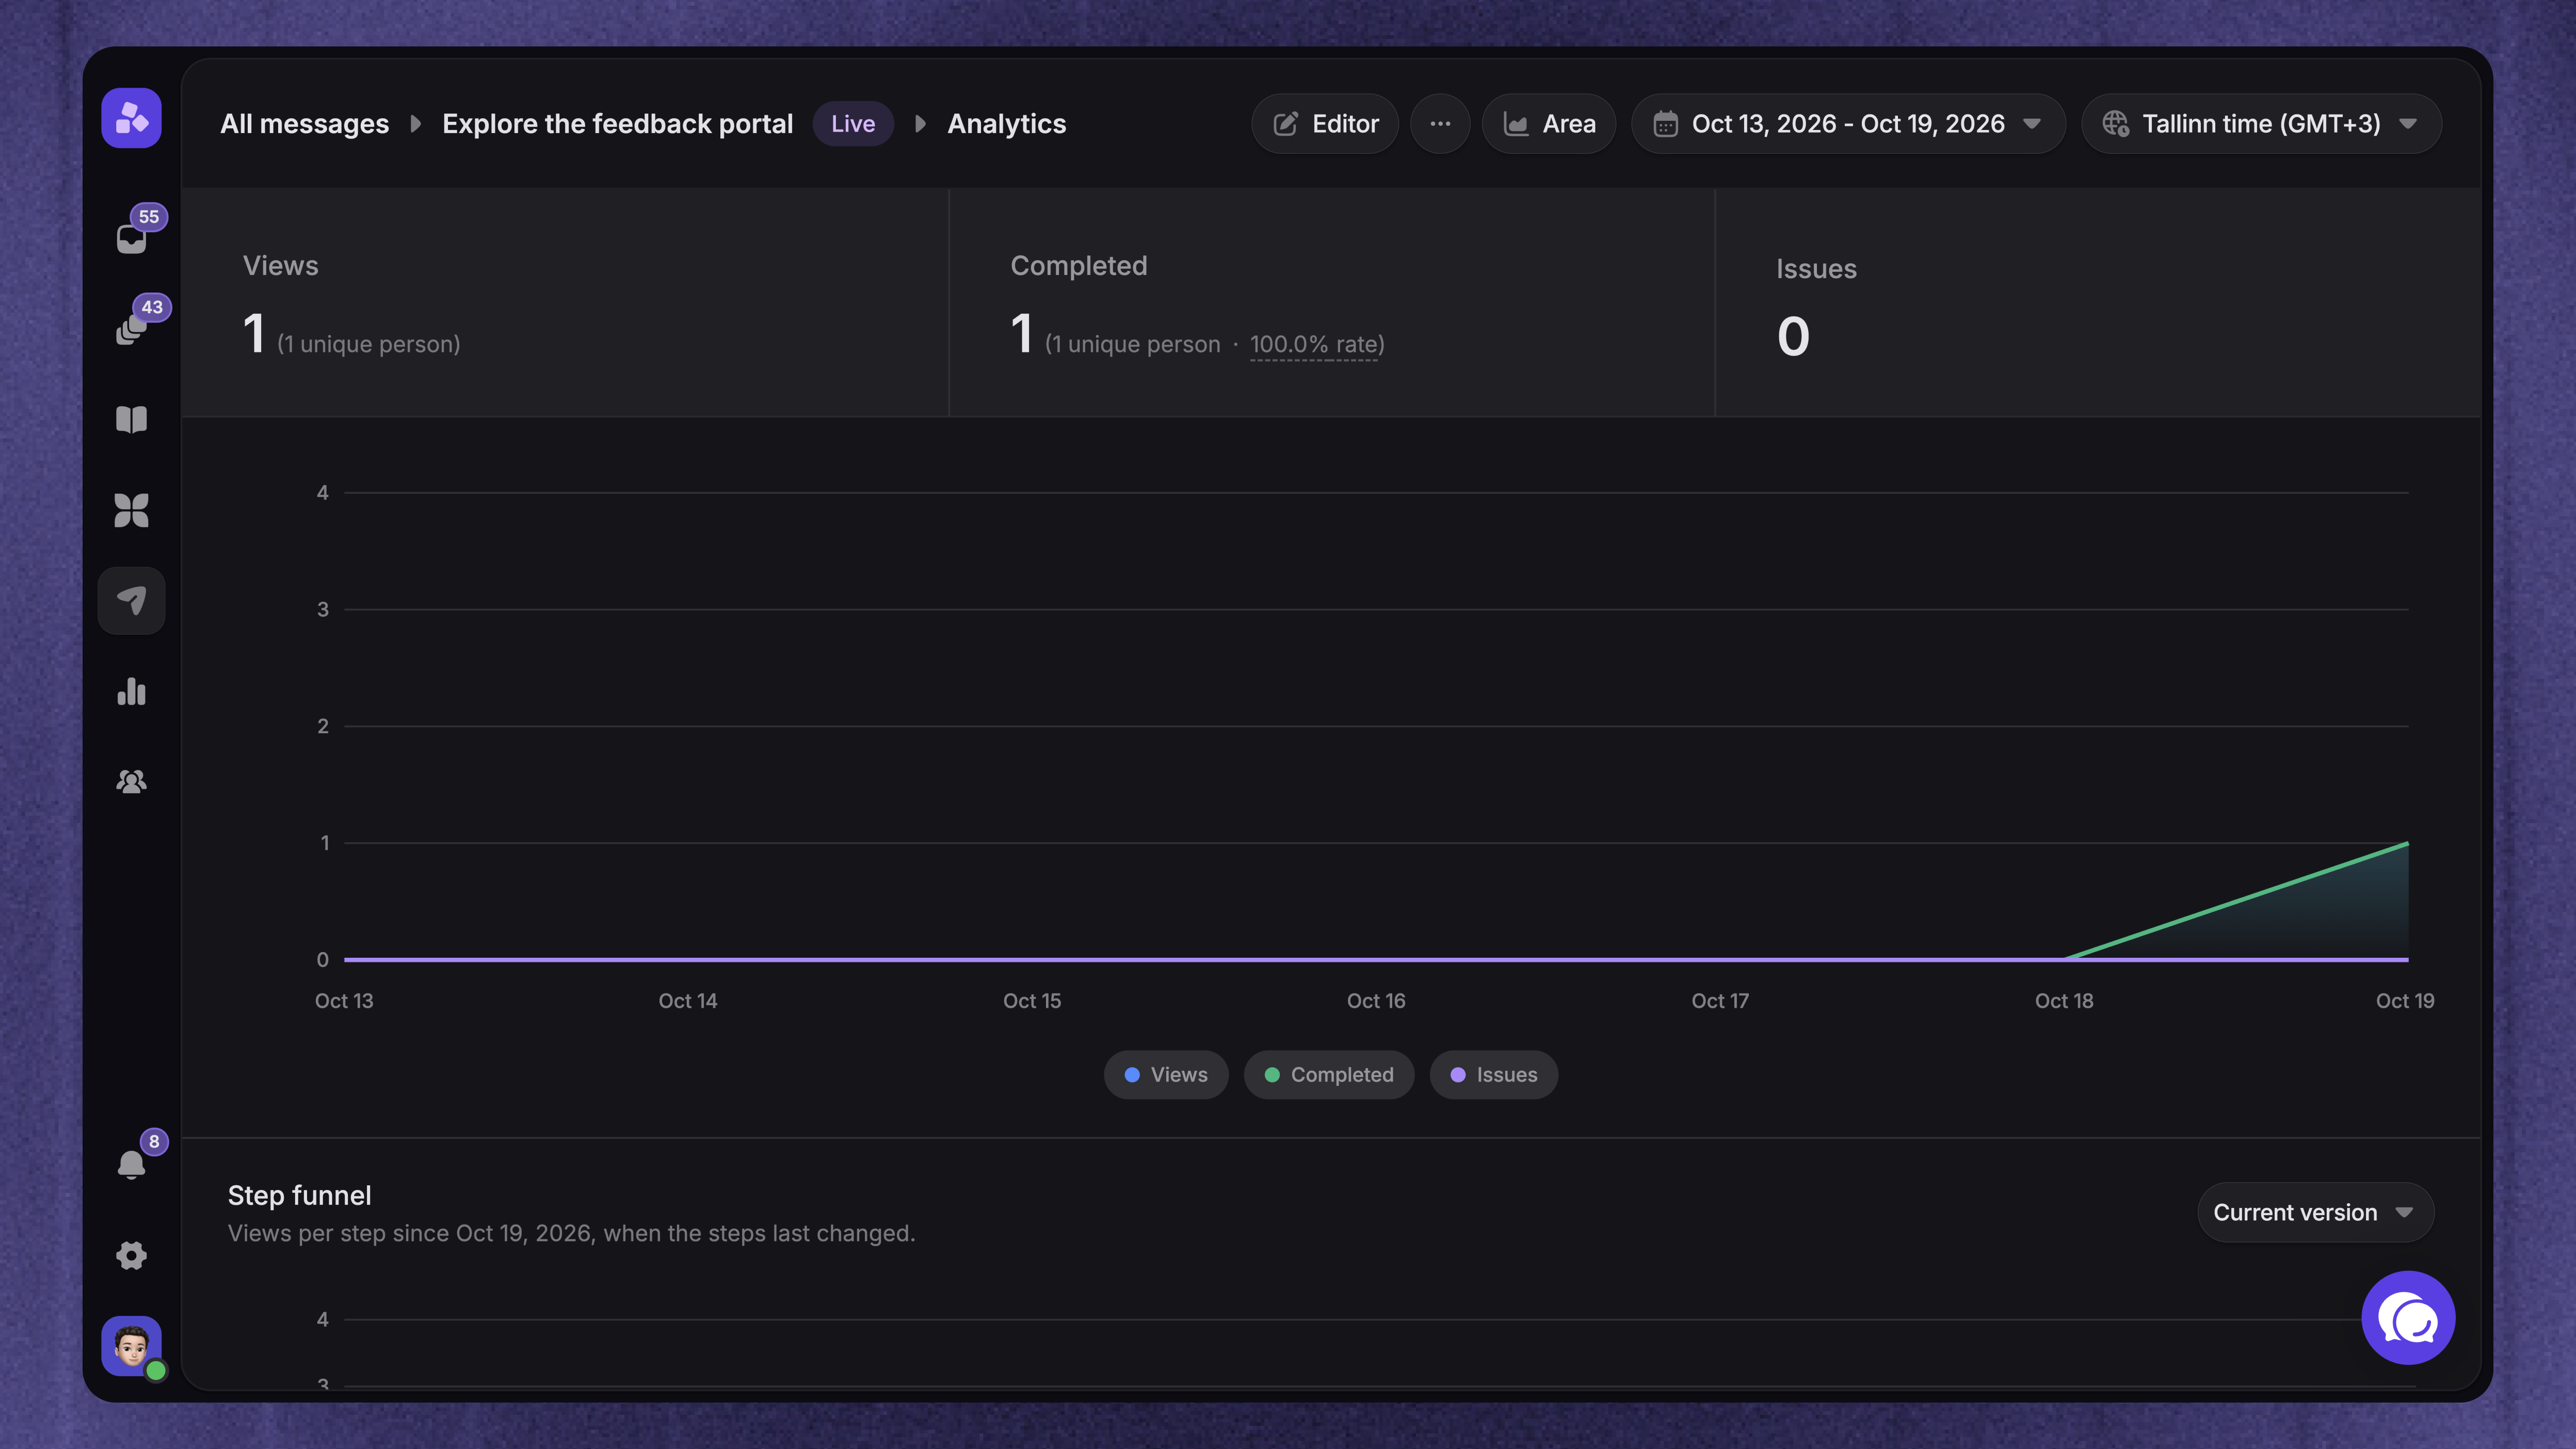Open the Oct 13 - Oct 19 date range
Image resolution: width=2576 pixels, height=1449 pixels.
tap(1848, 124)
